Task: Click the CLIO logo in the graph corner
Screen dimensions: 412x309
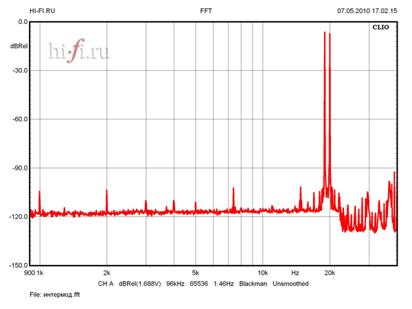Action: tap(380, 29)
